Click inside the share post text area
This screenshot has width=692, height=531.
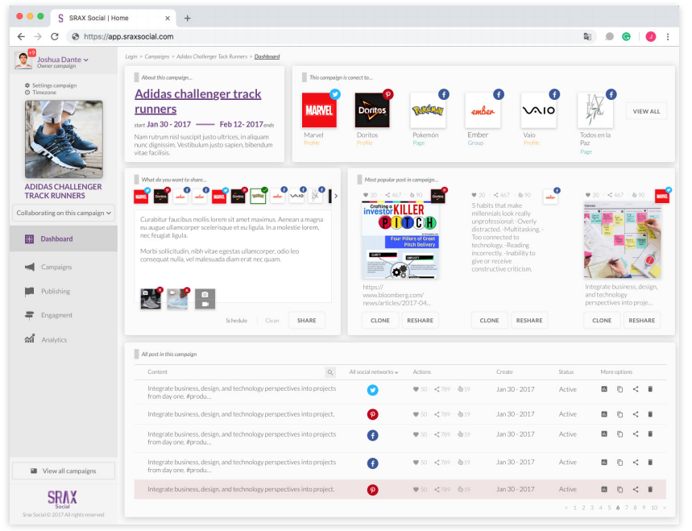click(233, 256)
